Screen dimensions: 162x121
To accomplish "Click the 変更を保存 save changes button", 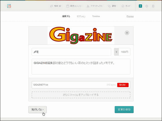I will (x=124, y=109).
